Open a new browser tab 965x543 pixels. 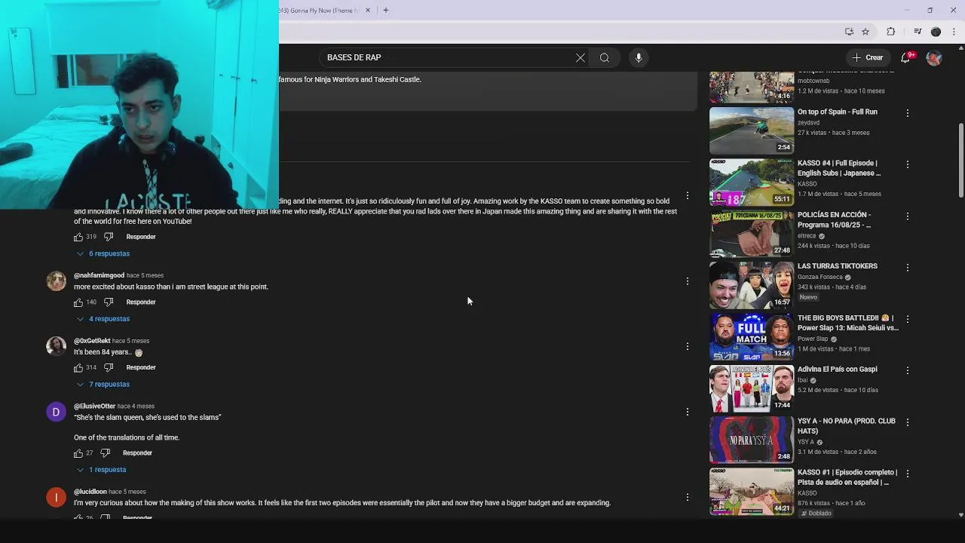click(x=386, y=11)
